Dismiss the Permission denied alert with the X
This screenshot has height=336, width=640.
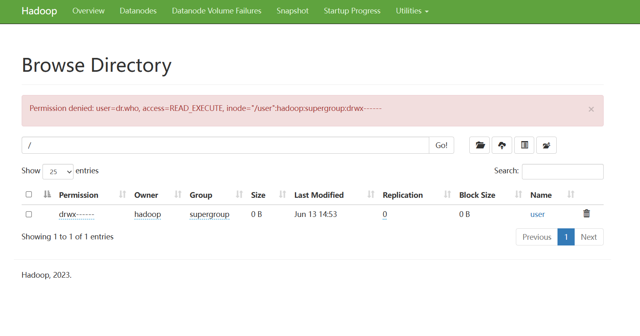(591, 109)
